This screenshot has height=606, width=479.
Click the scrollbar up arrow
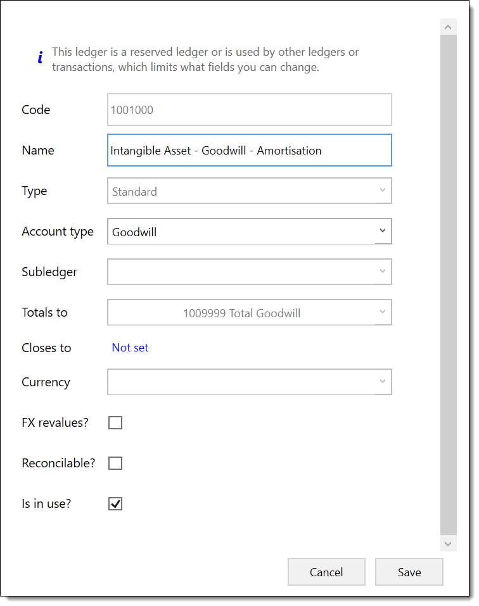tap(448, 26)
